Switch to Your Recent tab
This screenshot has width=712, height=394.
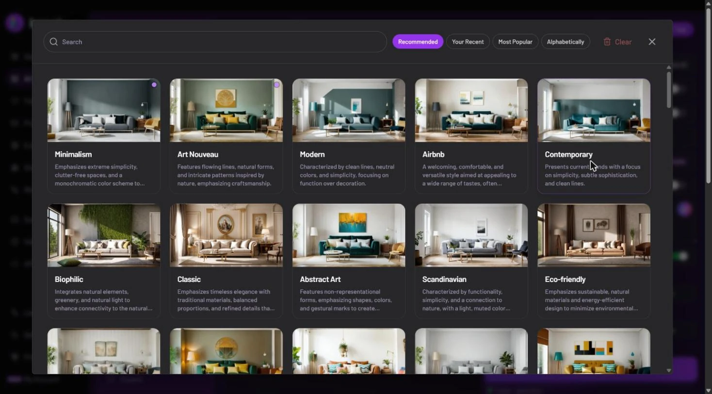click(468, 42)
